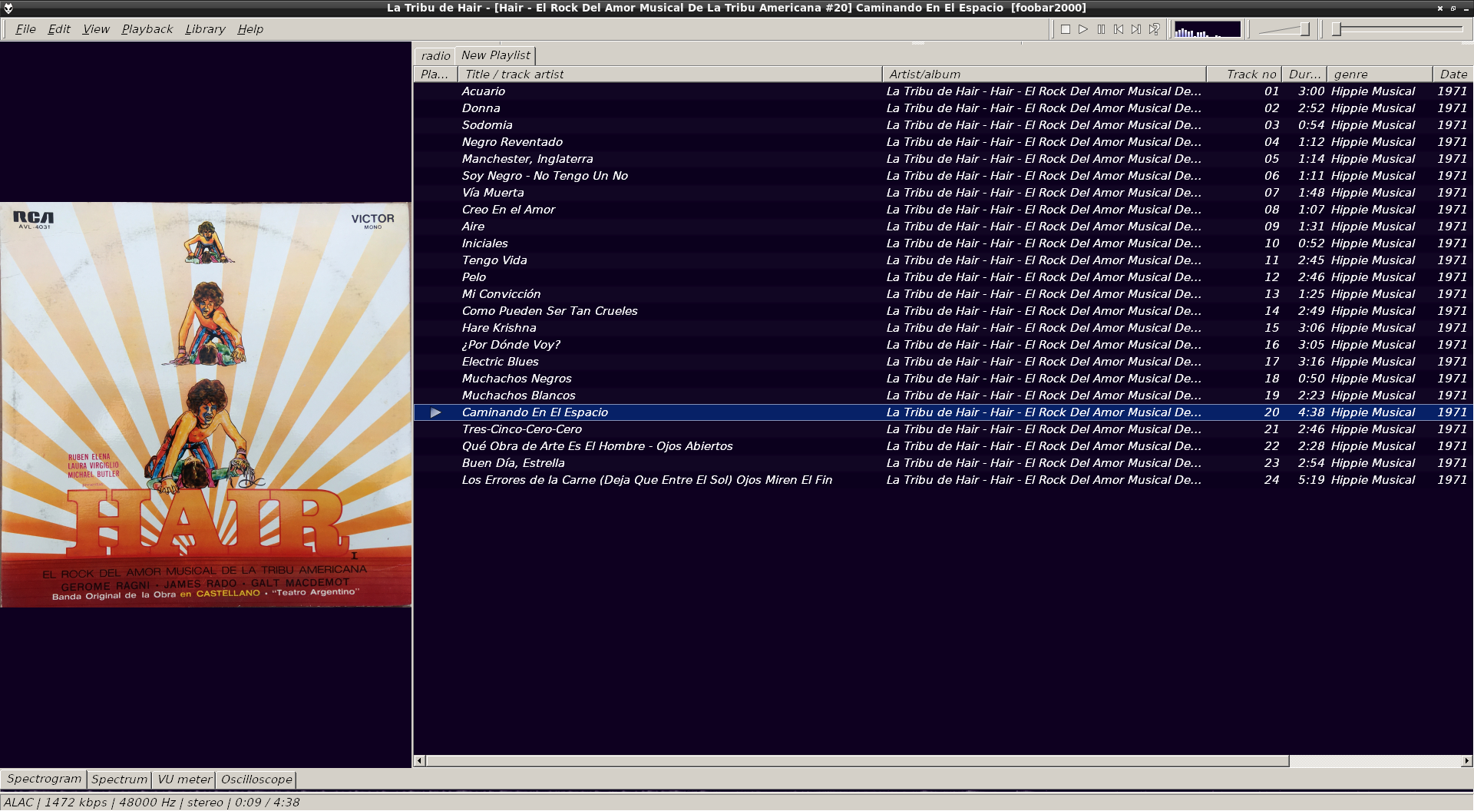Screen dimensions: 1474x811
Task: Open the File menu
Action: tap(25, 29)
